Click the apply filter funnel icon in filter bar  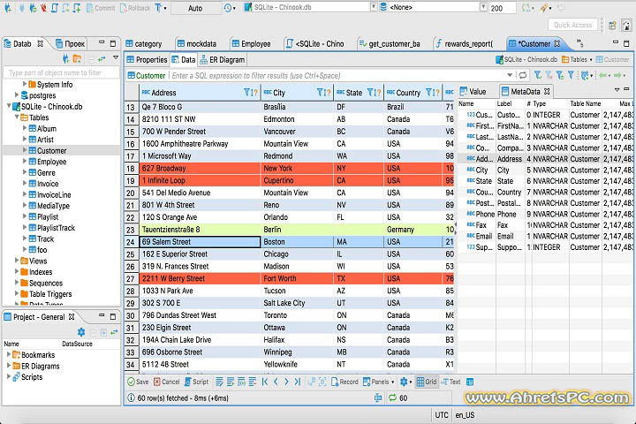pos(538,75)
